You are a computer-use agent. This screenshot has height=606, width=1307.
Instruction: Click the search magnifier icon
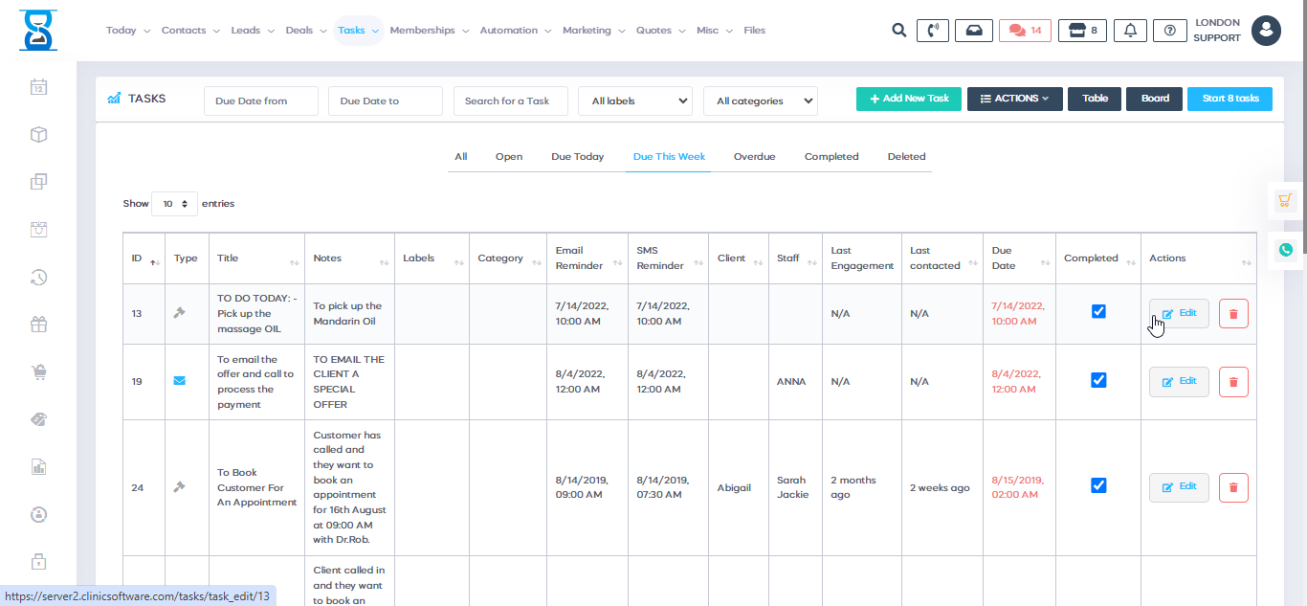coord(898,31)
